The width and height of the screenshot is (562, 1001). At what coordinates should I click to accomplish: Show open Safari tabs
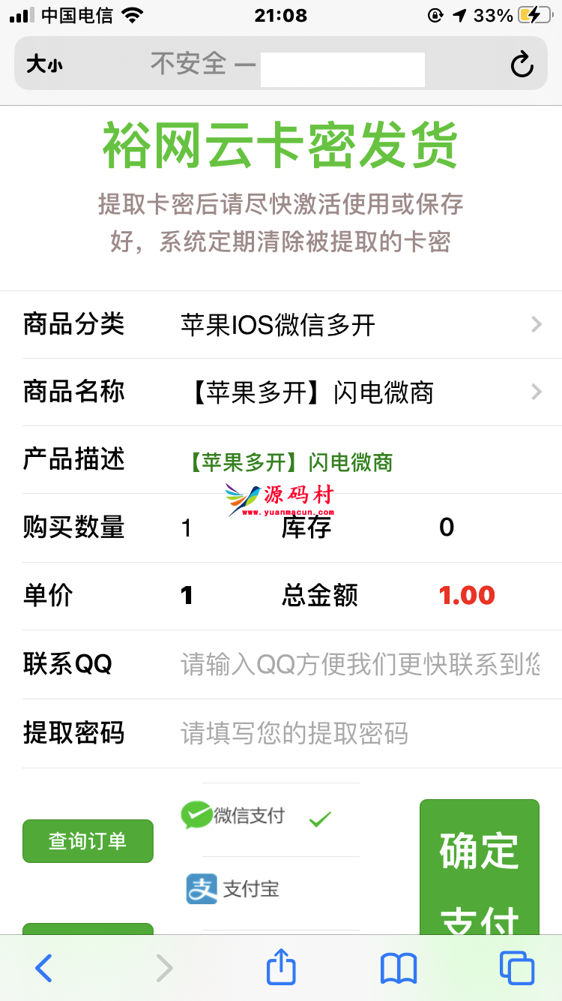coord(517,968)
